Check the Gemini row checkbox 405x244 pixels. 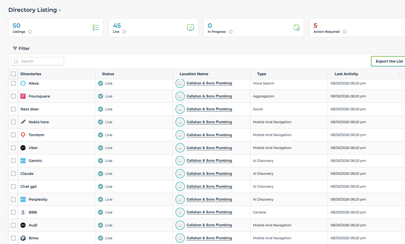pyautogui.click(x=13, y=161)
